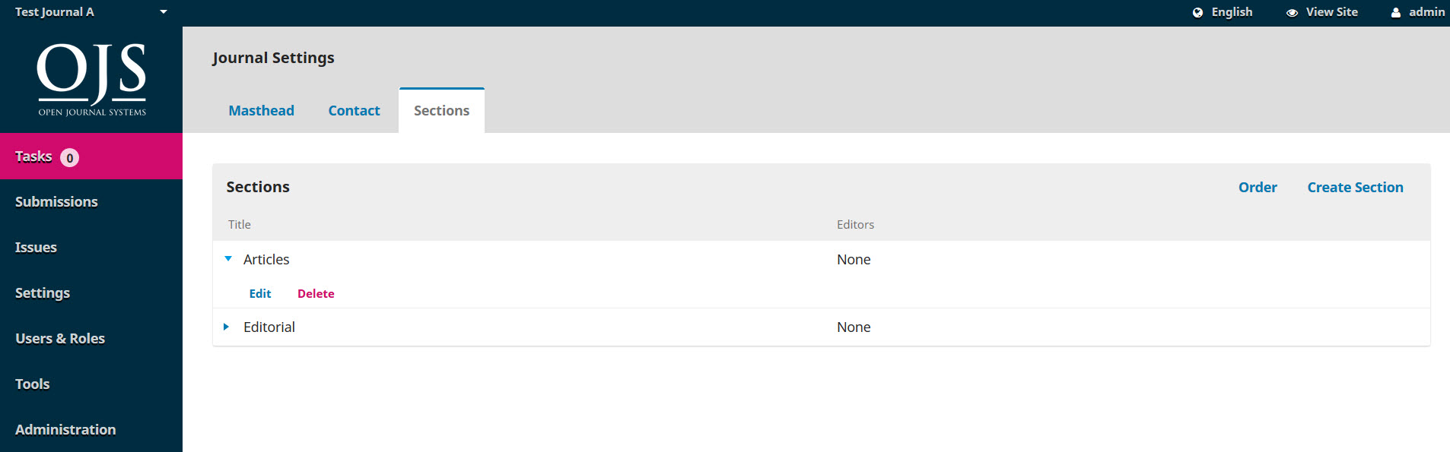This screenshot has width=1450, height=452.
Task: Select Administration in the sidebar
Action: (65, 429)
